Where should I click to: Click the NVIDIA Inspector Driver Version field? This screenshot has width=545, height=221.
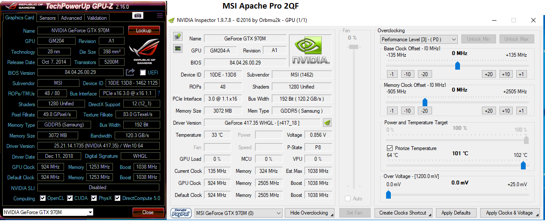coord(262,123)
